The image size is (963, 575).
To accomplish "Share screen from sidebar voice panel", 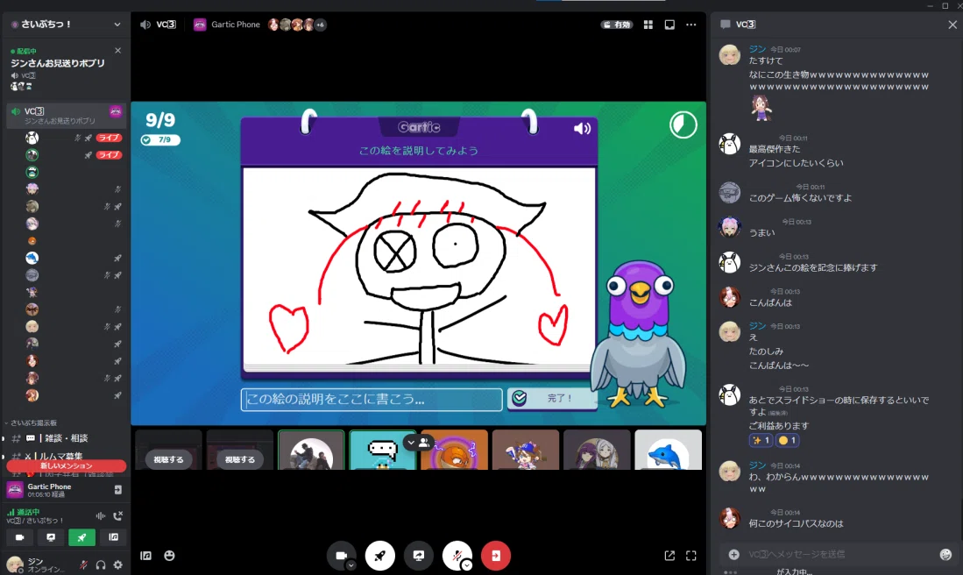I will point(51,537).
